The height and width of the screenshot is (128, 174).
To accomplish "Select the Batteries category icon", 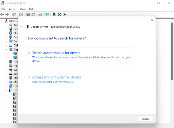I will click(11, 29).
